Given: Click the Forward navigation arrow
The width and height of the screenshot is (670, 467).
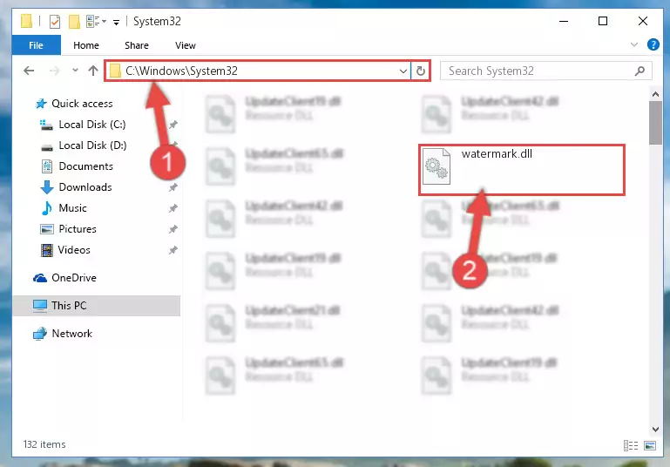Looking at the screenshot, I should pos(54,71).
